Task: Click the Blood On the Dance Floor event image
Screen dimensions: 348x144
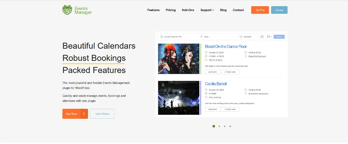Action: click(x=179, y=59)
